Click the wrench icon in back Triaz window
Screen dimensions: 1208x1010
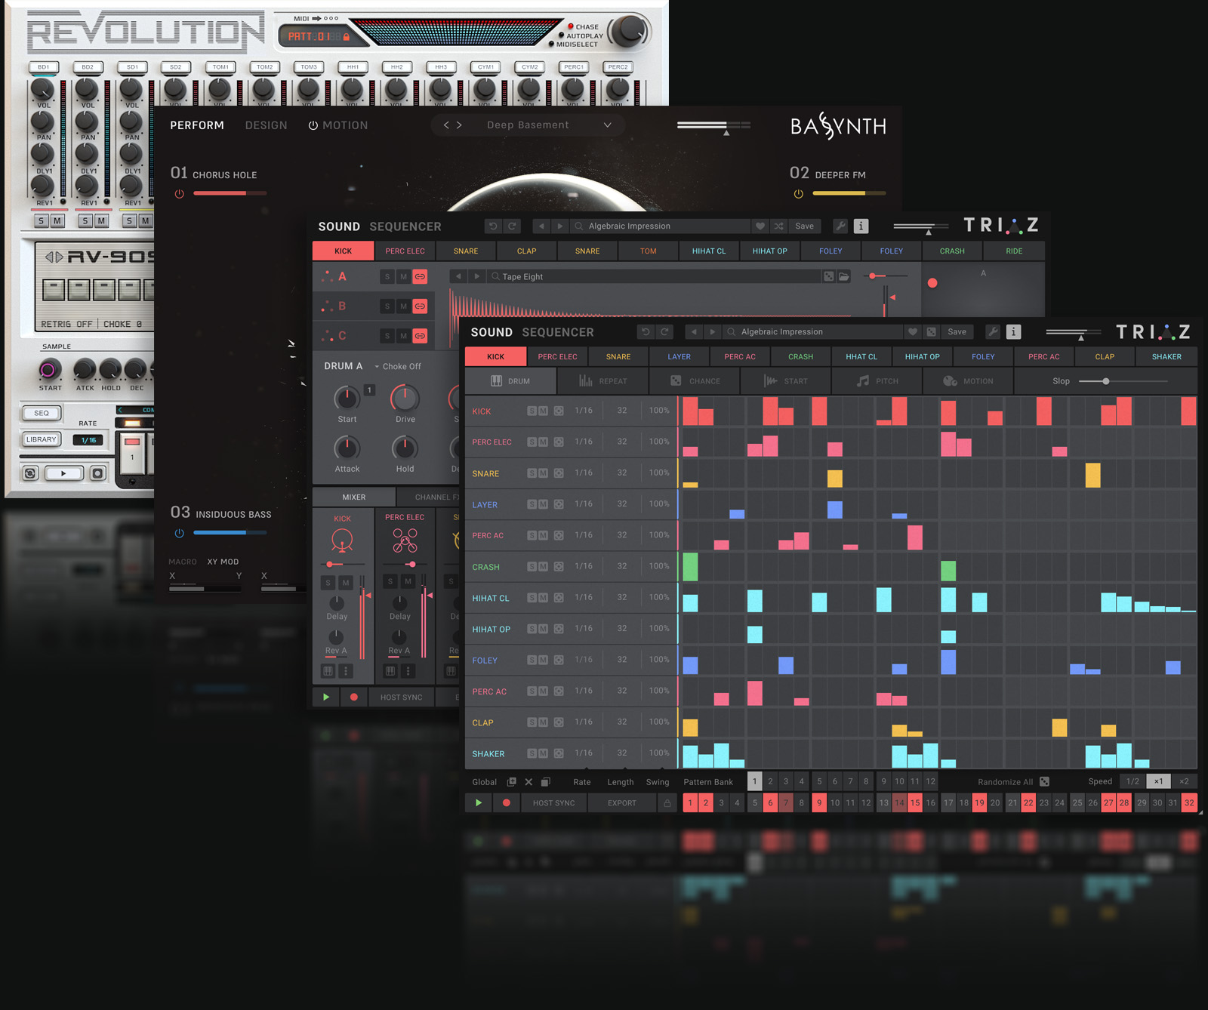tap(840, 226)
